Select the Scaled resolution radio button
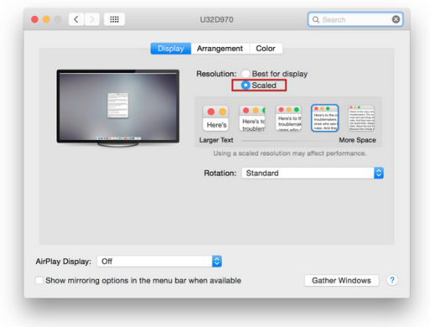 (245, 85)
